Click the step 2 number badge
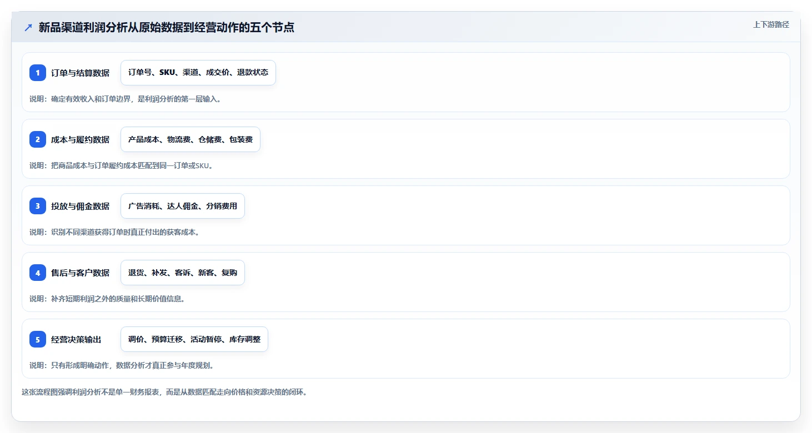Image resolution: width=812 pixels, height=433 pixels. pyautogui.click(x=38, y=139)
